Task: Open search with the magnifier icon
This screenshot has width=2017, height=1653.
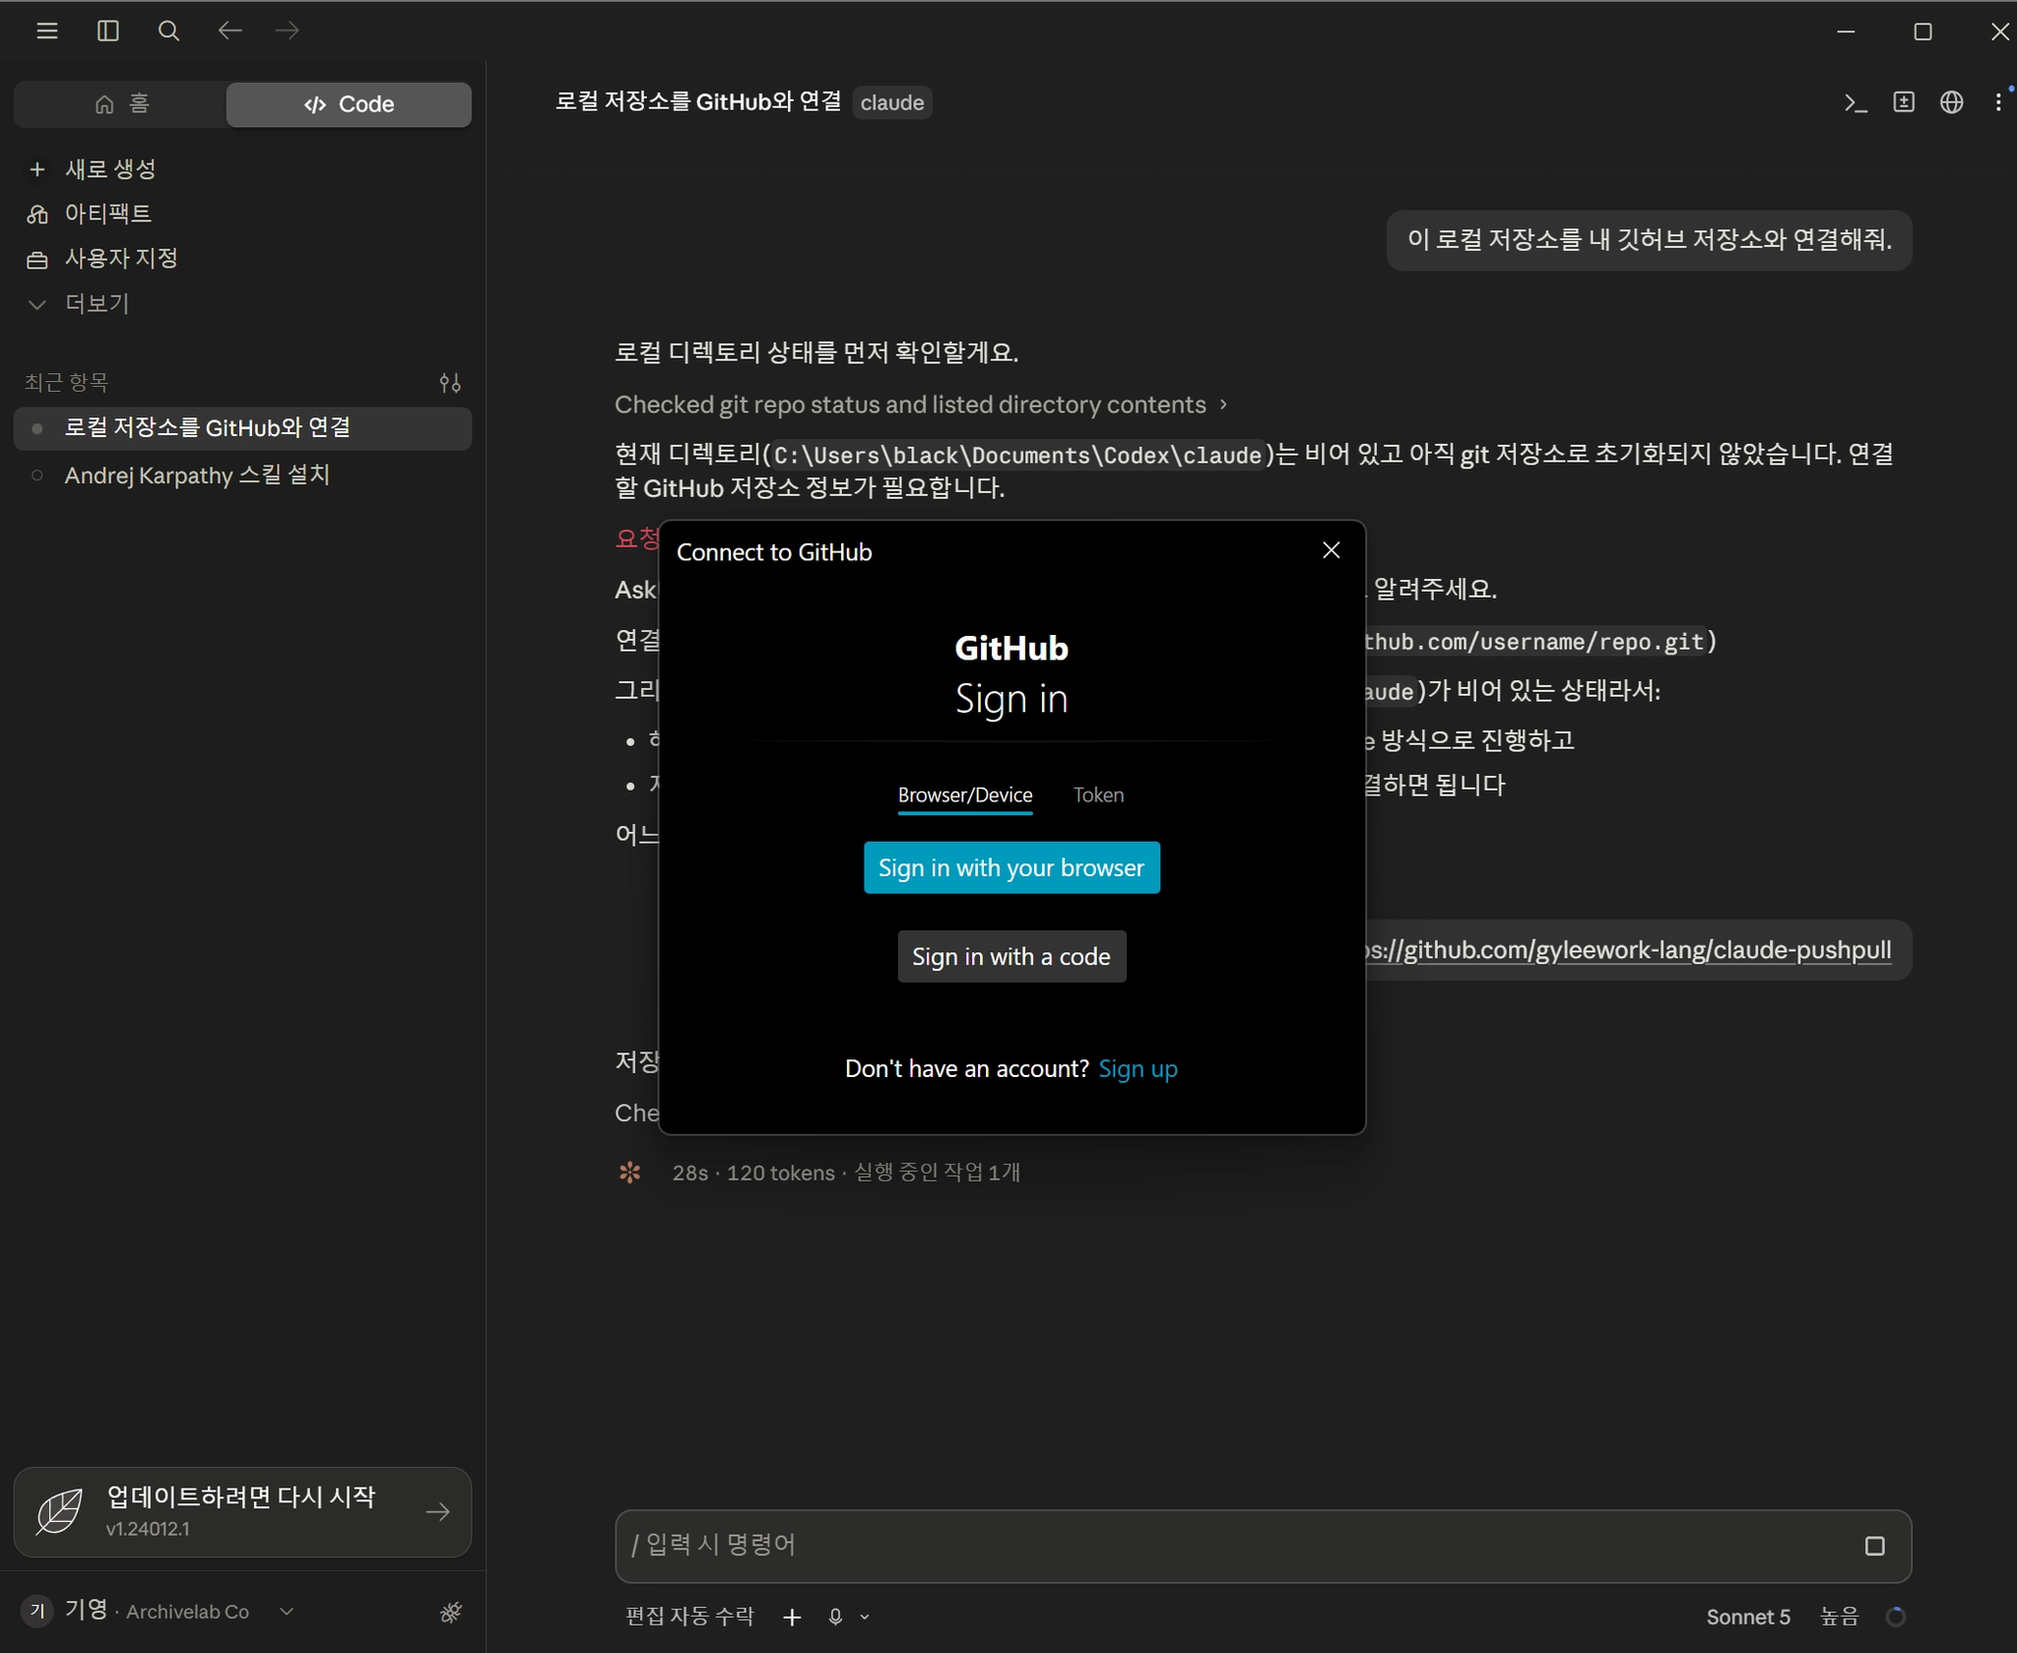Action: coord(168,32)
